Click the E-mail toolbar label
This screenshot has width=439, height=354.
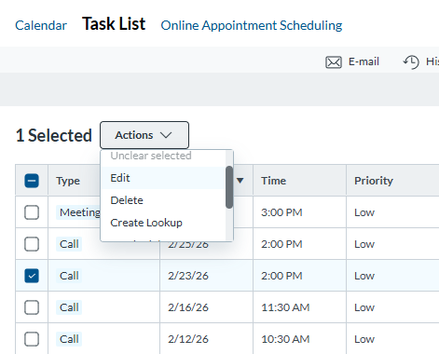364,61
